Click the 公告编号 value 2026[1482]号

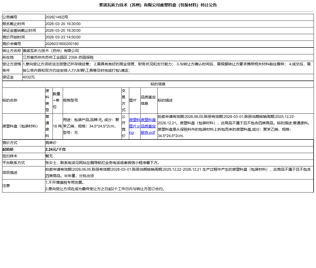[x=56, y=17]
